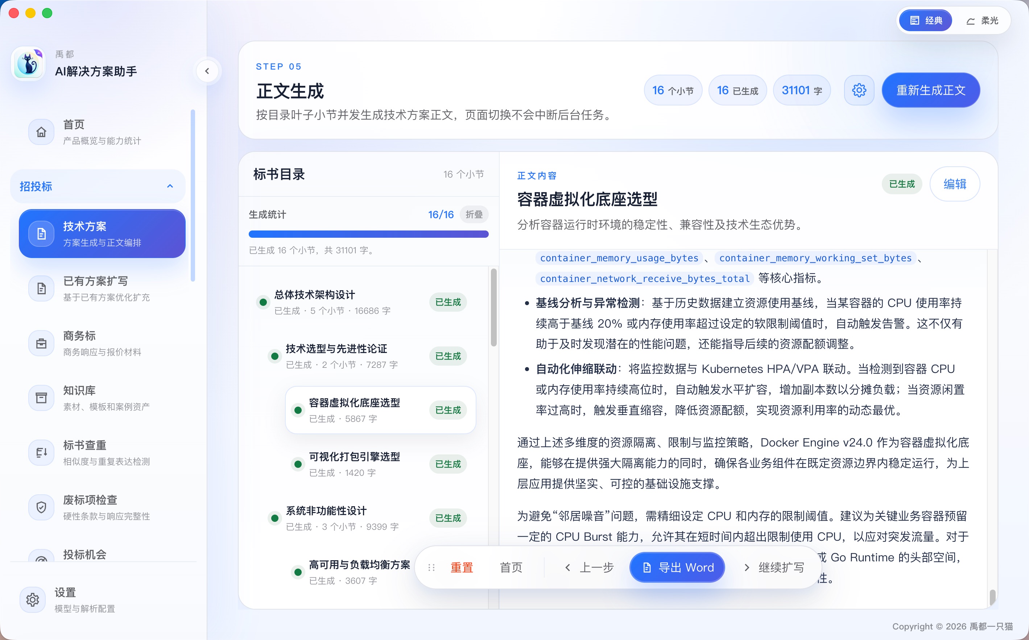Click 折叠 to collapse generation statistics
The image size is (1029, 640).
tap(474, 215)
